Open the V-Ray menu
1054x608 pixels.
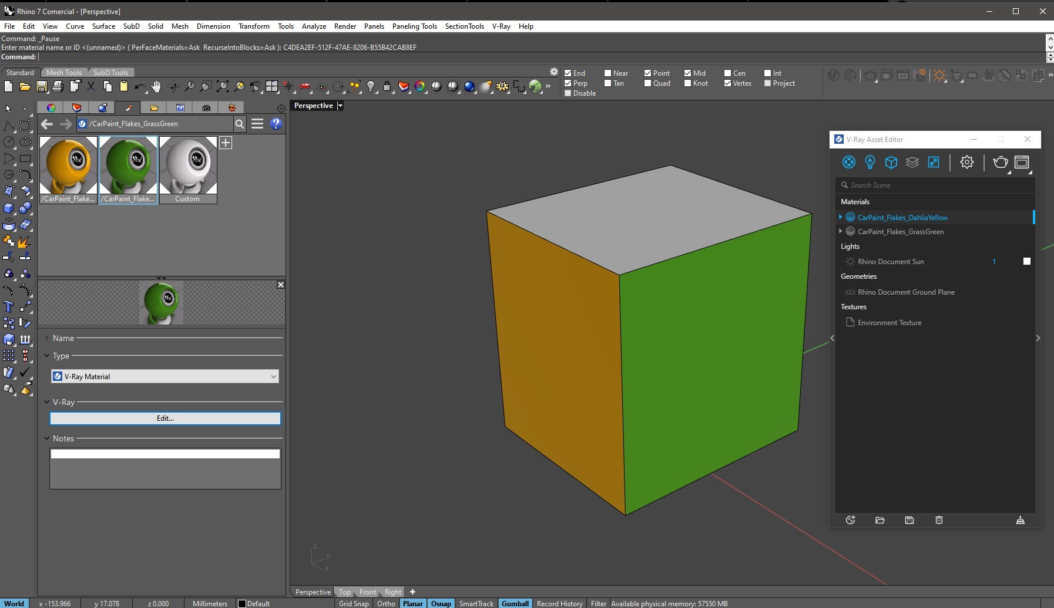pos(501,26)
